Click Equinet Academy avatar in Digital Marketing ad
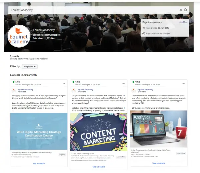The height and width of the screenshot is (173, 200). tap(14, 91)
